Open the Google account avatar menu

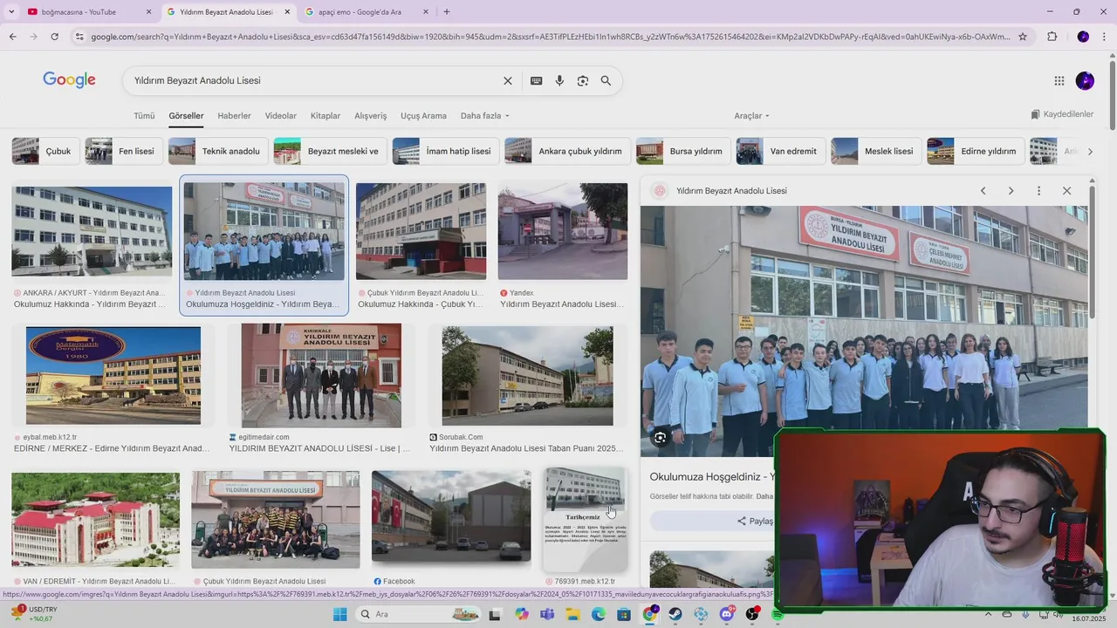1085,81
